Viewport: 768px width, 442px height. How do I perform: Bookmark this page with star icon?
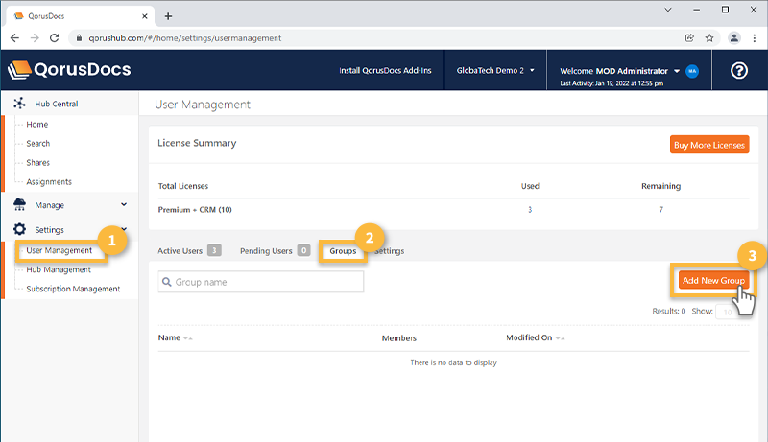tap(709, 38)
